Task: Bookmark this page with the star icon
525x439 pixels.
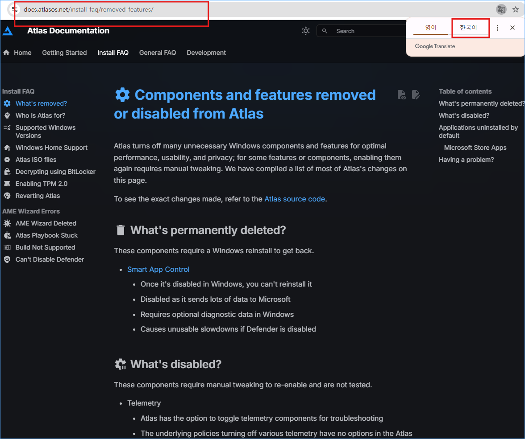Action: click(x=516, y=9)
